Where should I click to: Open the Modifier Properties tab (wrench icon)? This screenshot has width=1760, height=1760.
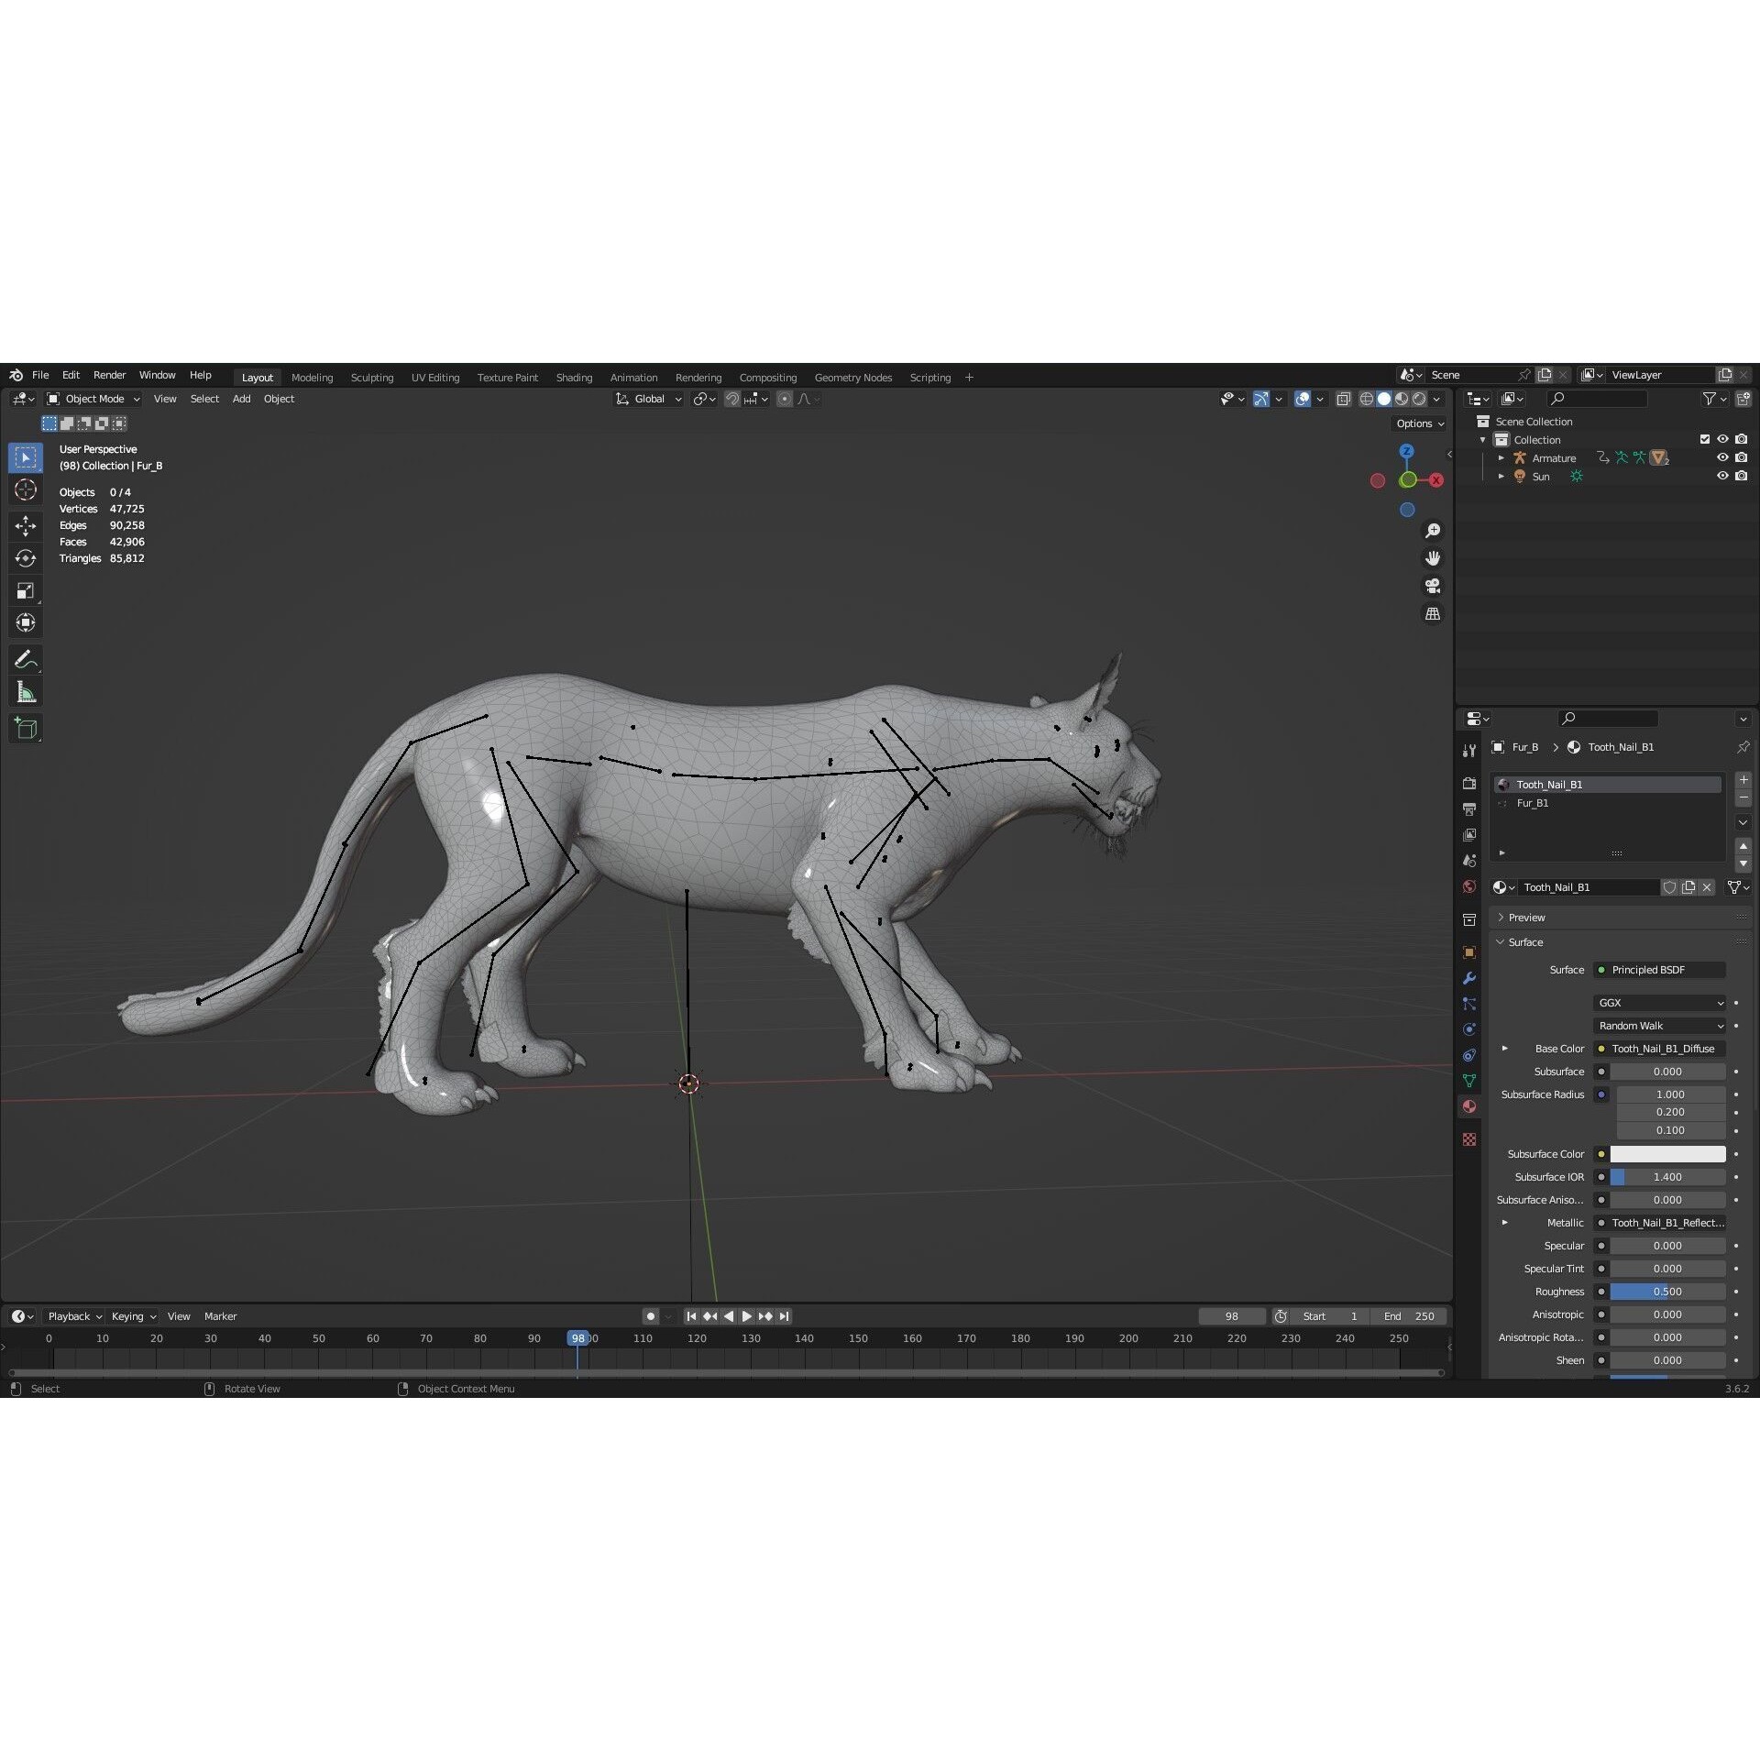click(x=1469, y=979)
